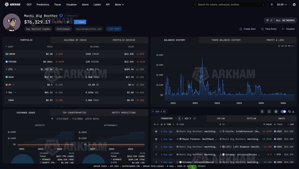Expand the exchange usage date range
The width and height of the screenshot is (299, 169).
point(52,119)
